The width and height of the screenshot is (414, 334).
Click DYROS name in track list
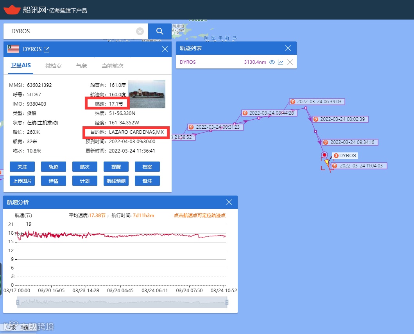click(188, 62)
